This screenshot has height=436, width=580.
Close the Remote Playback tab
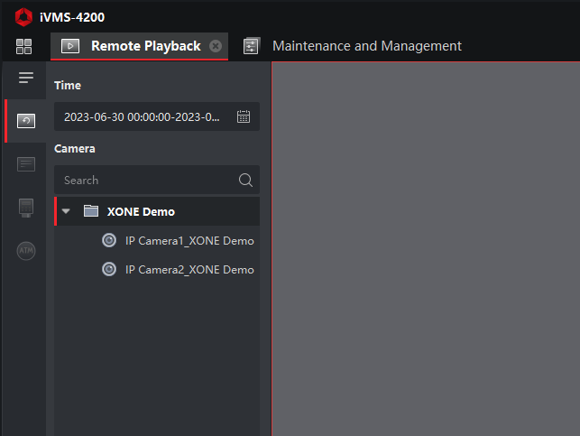[216, 46]
